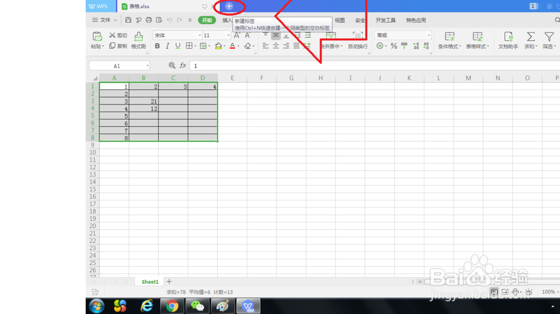
Task: Toggle Underline formatting
Action: click(x=178, y=46)
